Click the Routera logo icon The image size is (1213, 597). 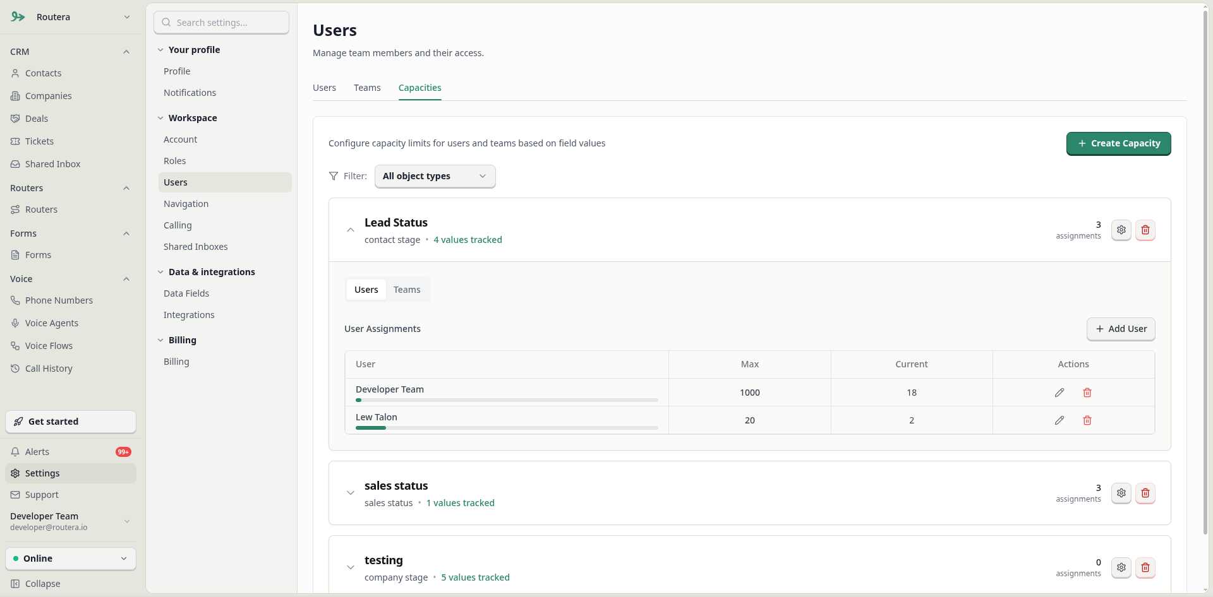[x=18, y=17]
